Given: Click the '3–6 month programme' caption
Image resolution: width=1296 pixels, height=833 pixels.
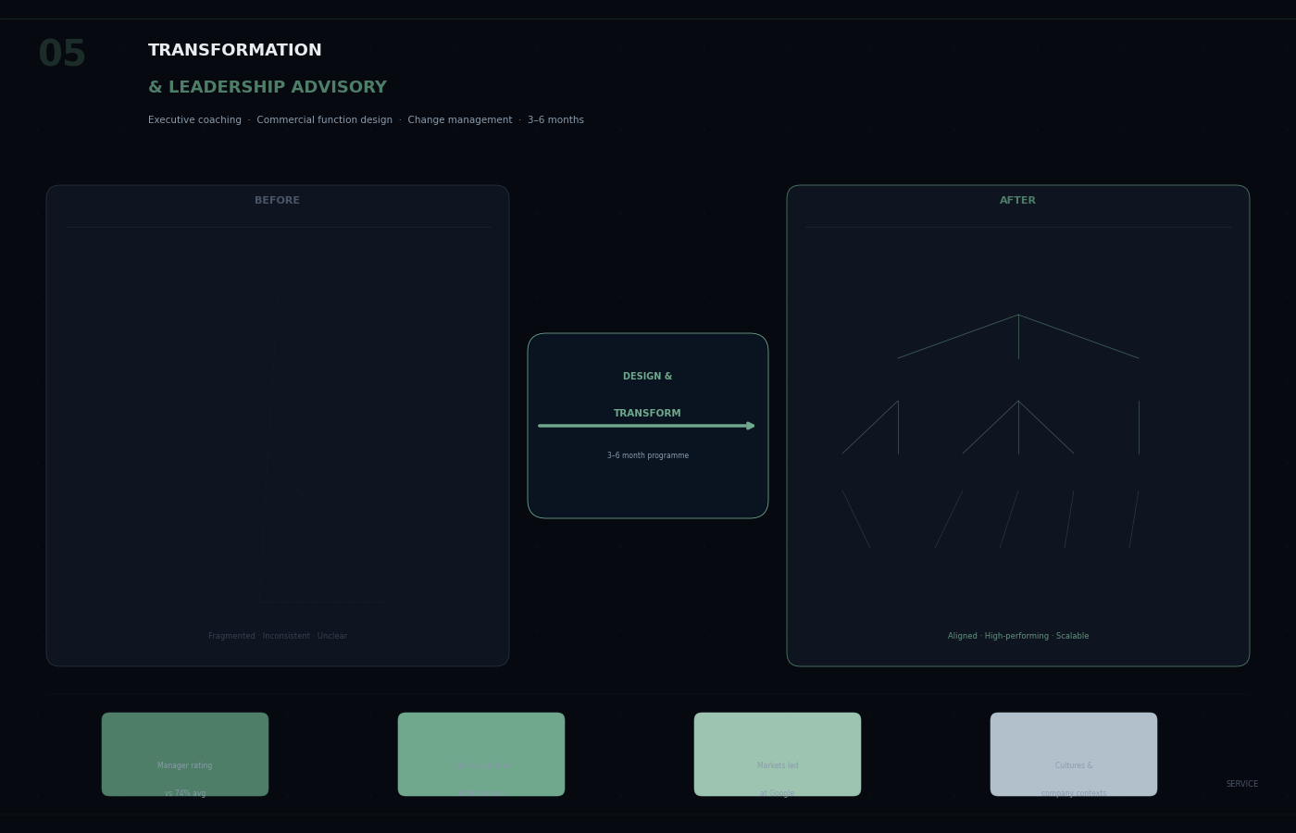Looking at the screenshot, I should click(x=648, y=455).
